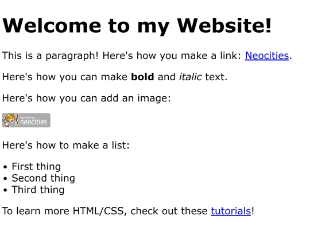Image resolution: width=310 pixels, height=232 pixels.
Task: Click the cat mascot in neocities badge
Action: click(x=10, y=120)
